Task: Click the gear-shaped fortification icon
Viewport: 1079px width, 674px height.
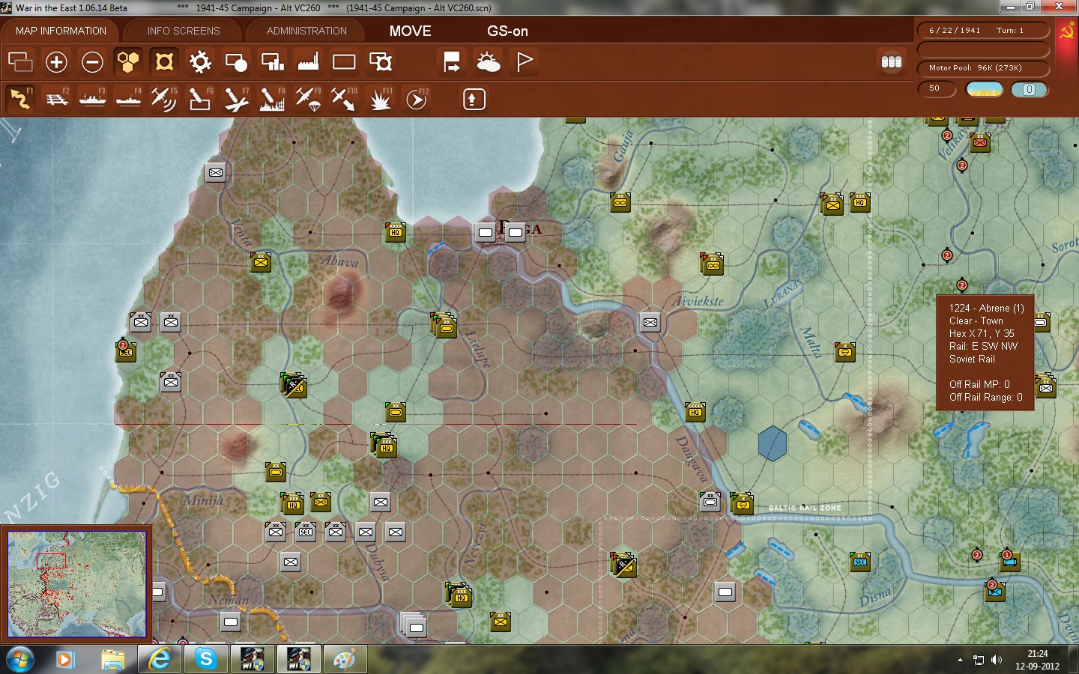Action: coord(200,62)
